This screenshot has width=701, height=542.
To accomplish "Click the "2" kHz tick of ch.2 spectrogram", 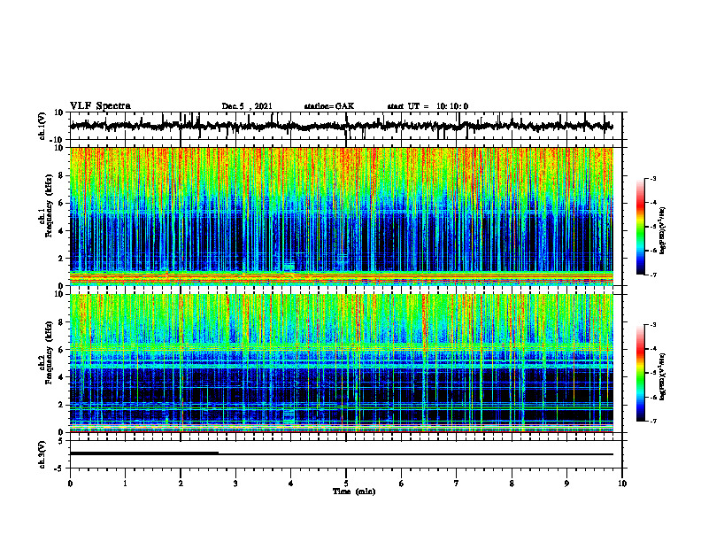I will tap(61, 405).
